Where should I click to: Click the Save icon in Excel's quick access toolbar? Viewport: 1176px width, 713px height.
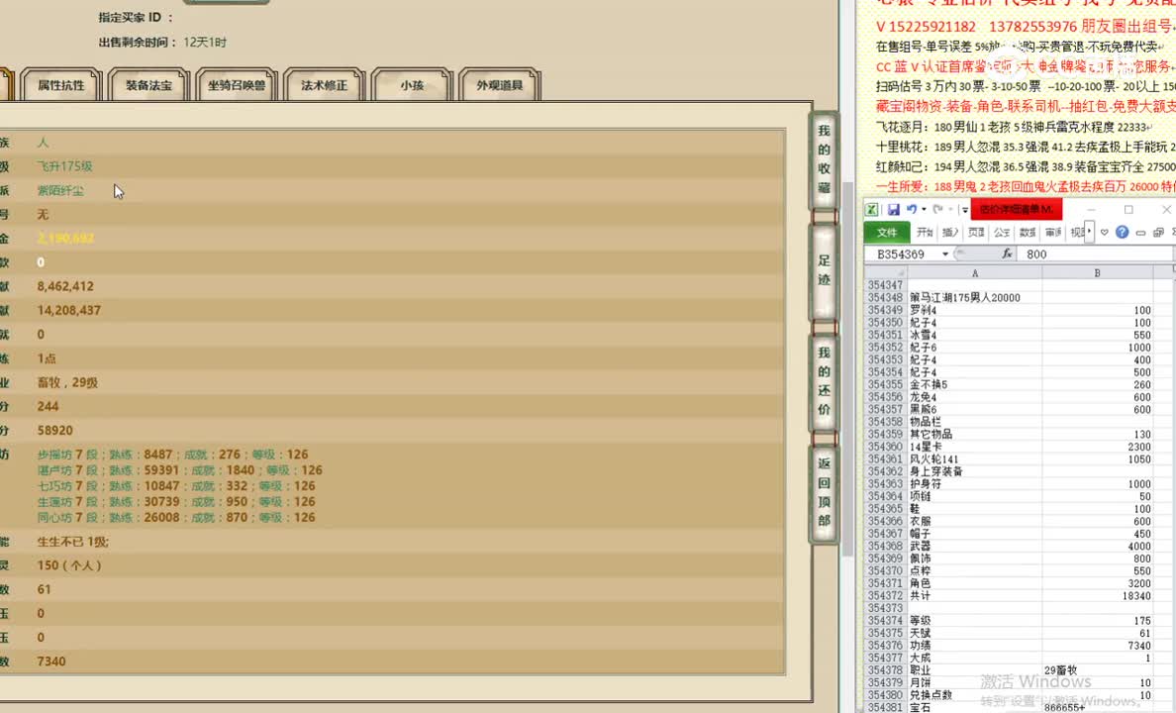point(894,209)
